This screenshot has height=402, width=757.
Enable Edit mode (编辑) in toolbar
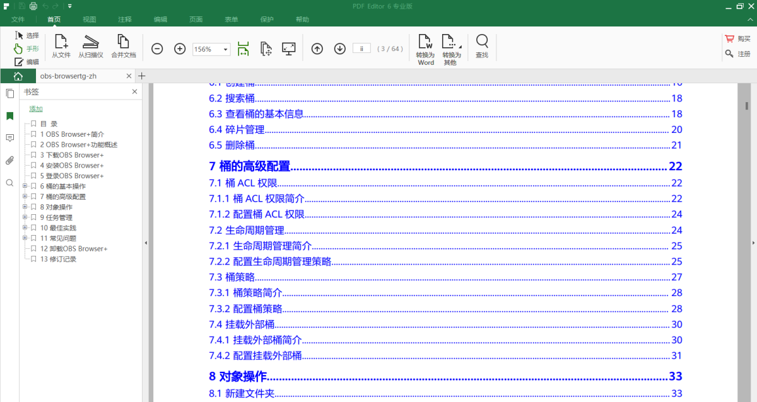coord(25,60)
